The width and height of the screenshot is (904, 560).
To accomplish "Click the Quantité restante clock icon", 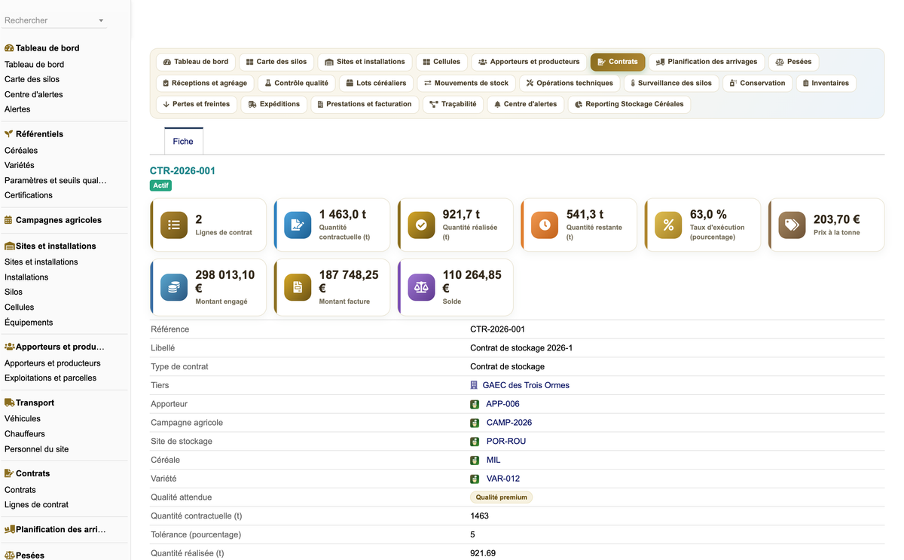I will pyautogui.click(x=545, y=225).
